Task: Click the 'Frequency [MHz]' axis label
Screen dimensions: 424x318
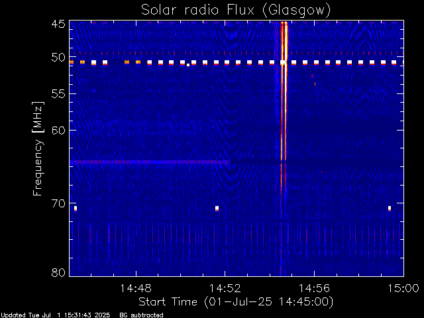Action: [x=38, y=148]
